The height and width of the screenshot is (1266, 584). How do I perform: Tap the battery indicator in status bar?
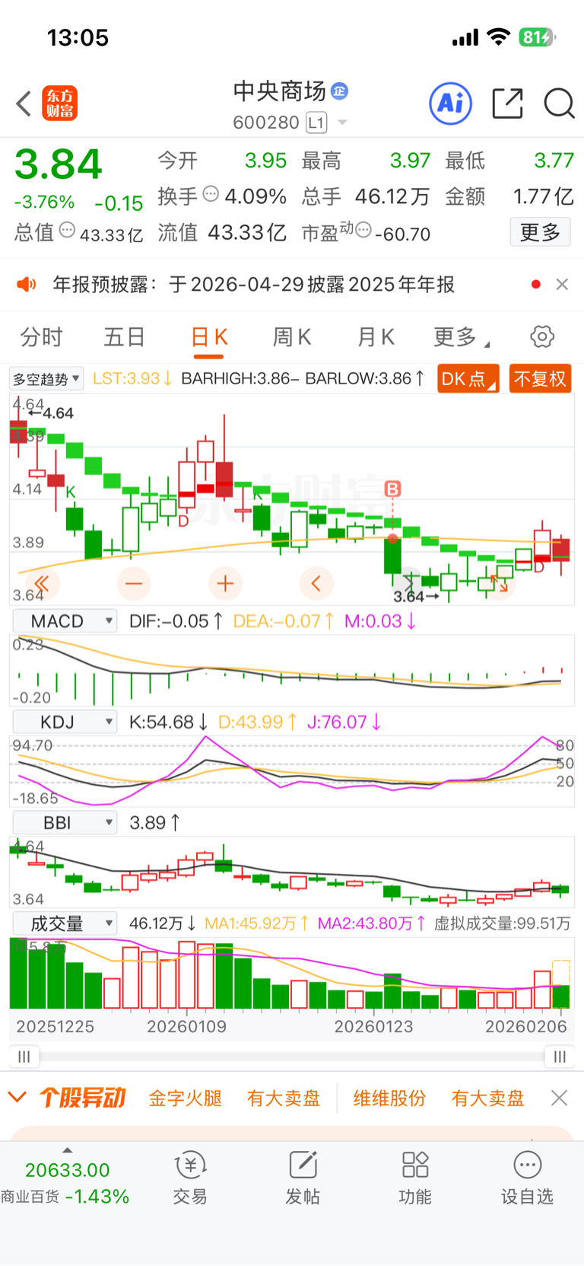click(538, 37)
